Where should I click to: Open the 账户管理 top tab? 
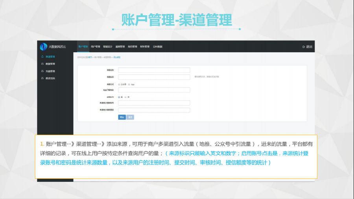coord(83,47)
